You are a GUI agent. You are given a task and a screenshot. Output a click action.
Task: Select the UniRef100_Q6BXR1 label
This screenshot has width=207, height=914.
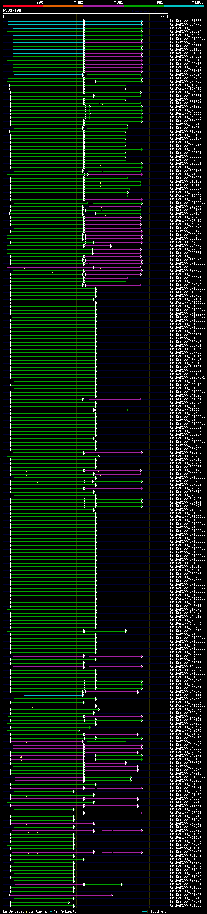pyautogui.click(x=186, y=884)
